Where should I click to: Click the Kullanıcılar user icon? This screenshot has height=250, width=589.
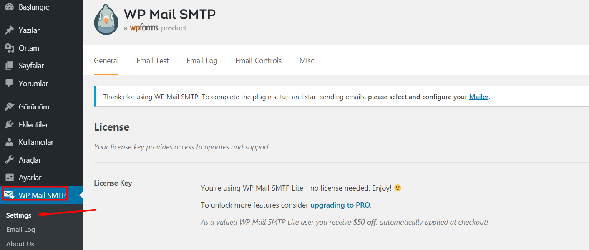tap(9, 142)
